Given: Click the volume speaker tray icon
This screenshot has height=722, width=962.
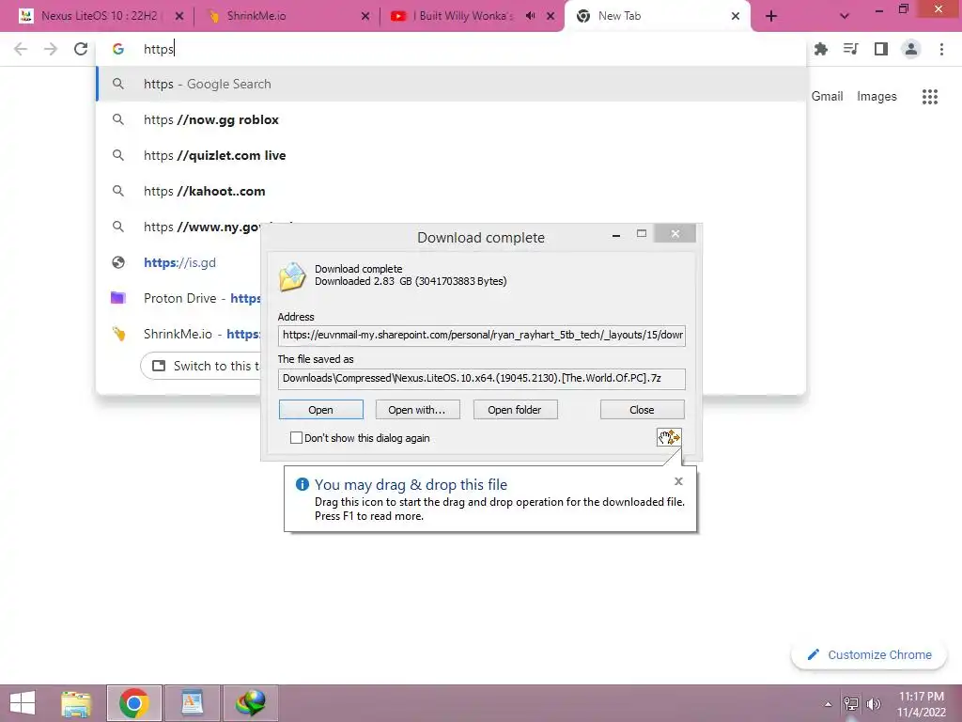Looking at the screenshot, I should coord(874,704).
